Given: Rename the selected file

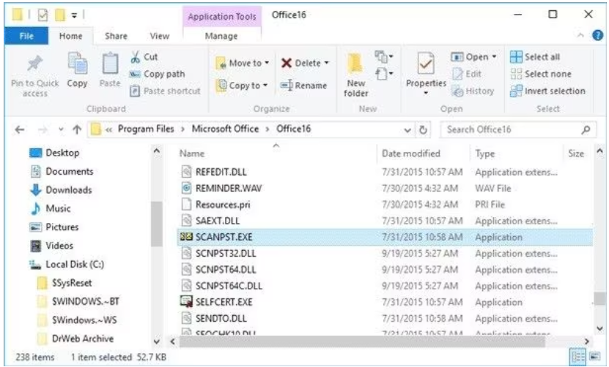Looking at the screenshot, I should point(303,86).
